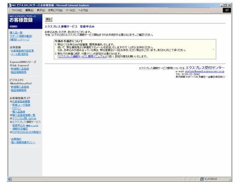The width and height of the screenshot is (245, 183).
Task: Open the 購入品一覧 sidebar link
Action: pyautogui.click(x=16, y=33)
